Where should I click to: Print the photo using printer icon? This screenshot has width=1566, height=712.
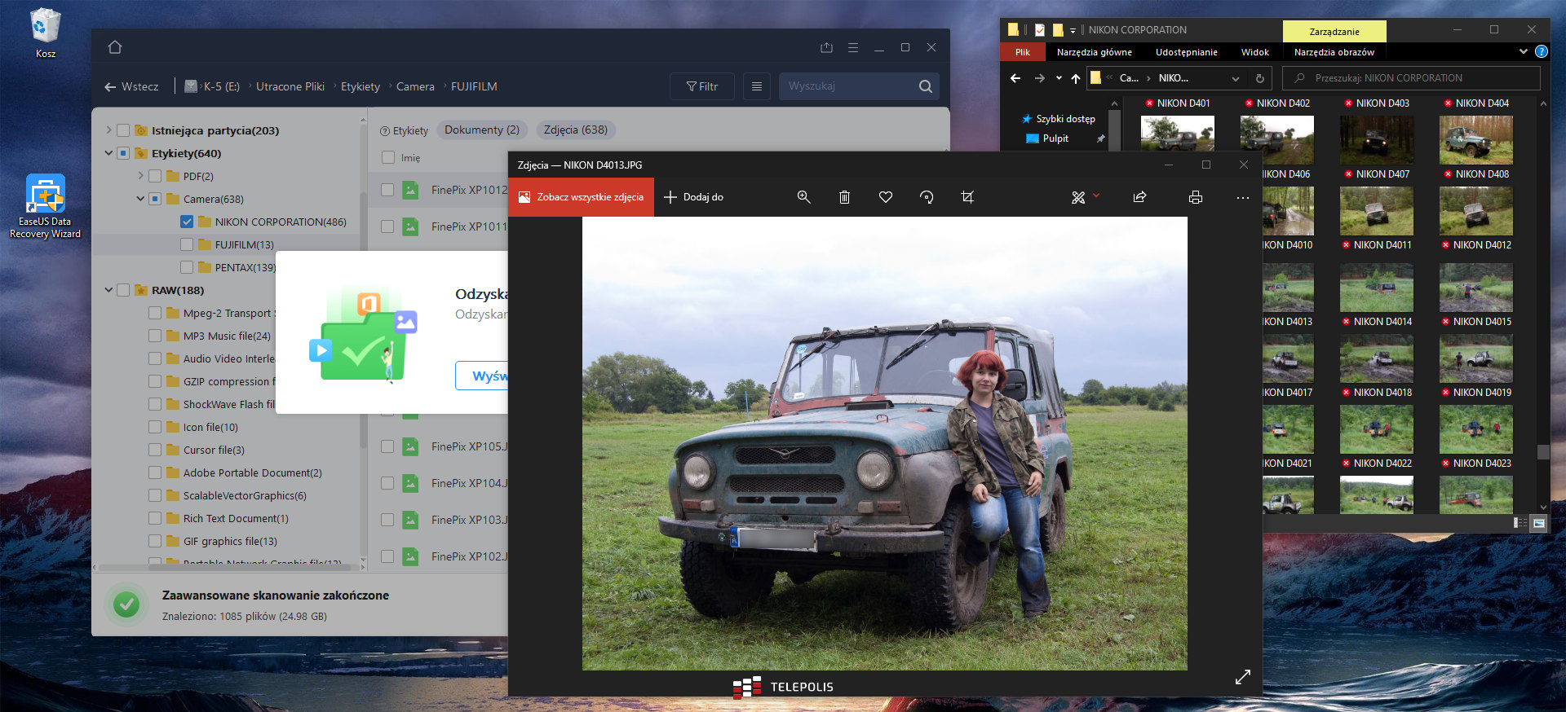point(1195,197)
